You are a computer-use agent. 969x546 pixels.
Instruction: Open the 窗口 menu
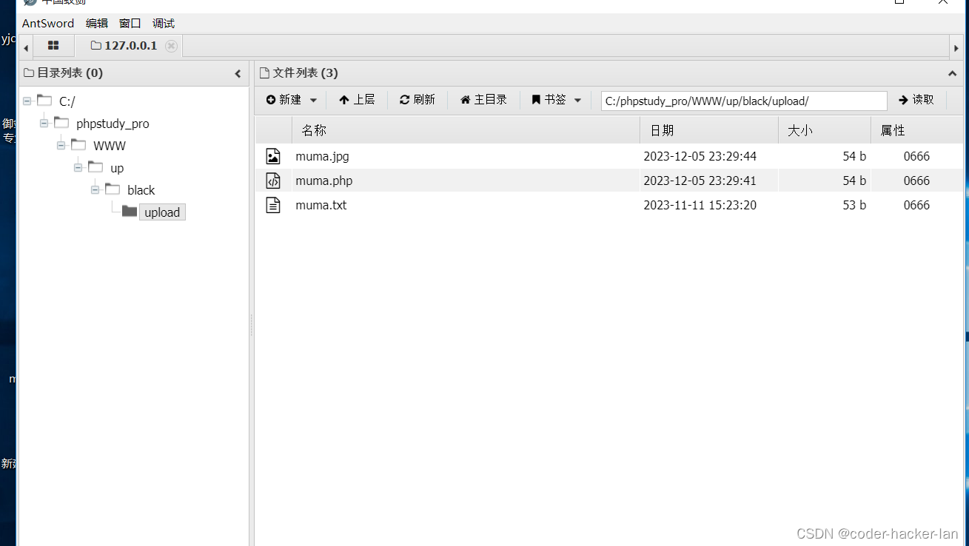click(130, 23)
